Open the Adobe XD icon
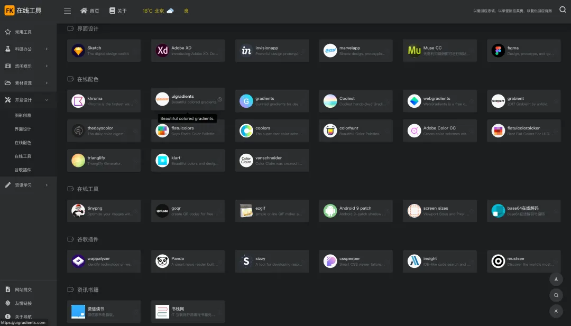571x326 pixels. [x=162, y=51]
